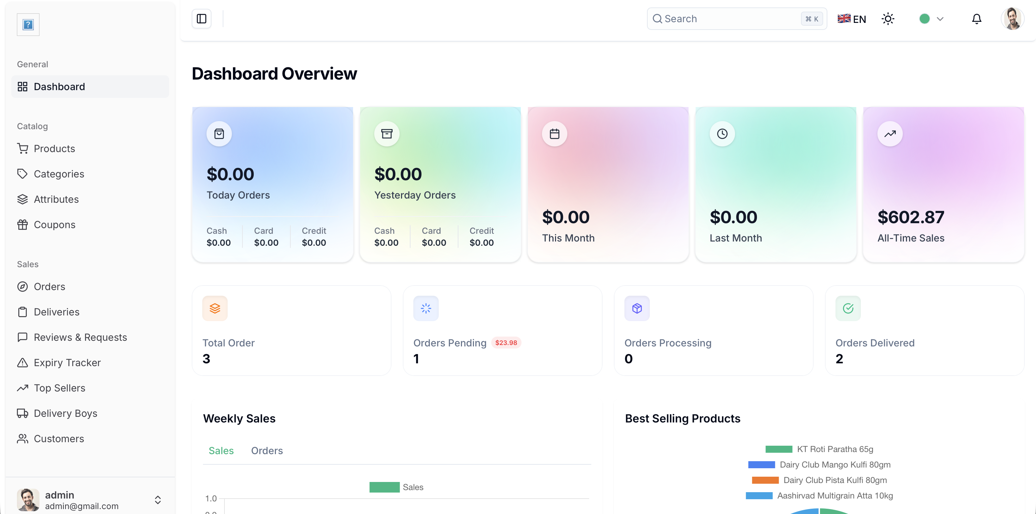Click the This Month calendar icon

[x=555, y=134]
